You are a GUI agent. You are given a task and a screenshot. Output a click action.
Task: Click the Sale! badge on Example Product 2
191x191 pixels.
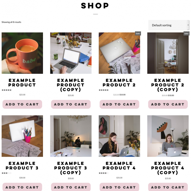tap(138, 33)
